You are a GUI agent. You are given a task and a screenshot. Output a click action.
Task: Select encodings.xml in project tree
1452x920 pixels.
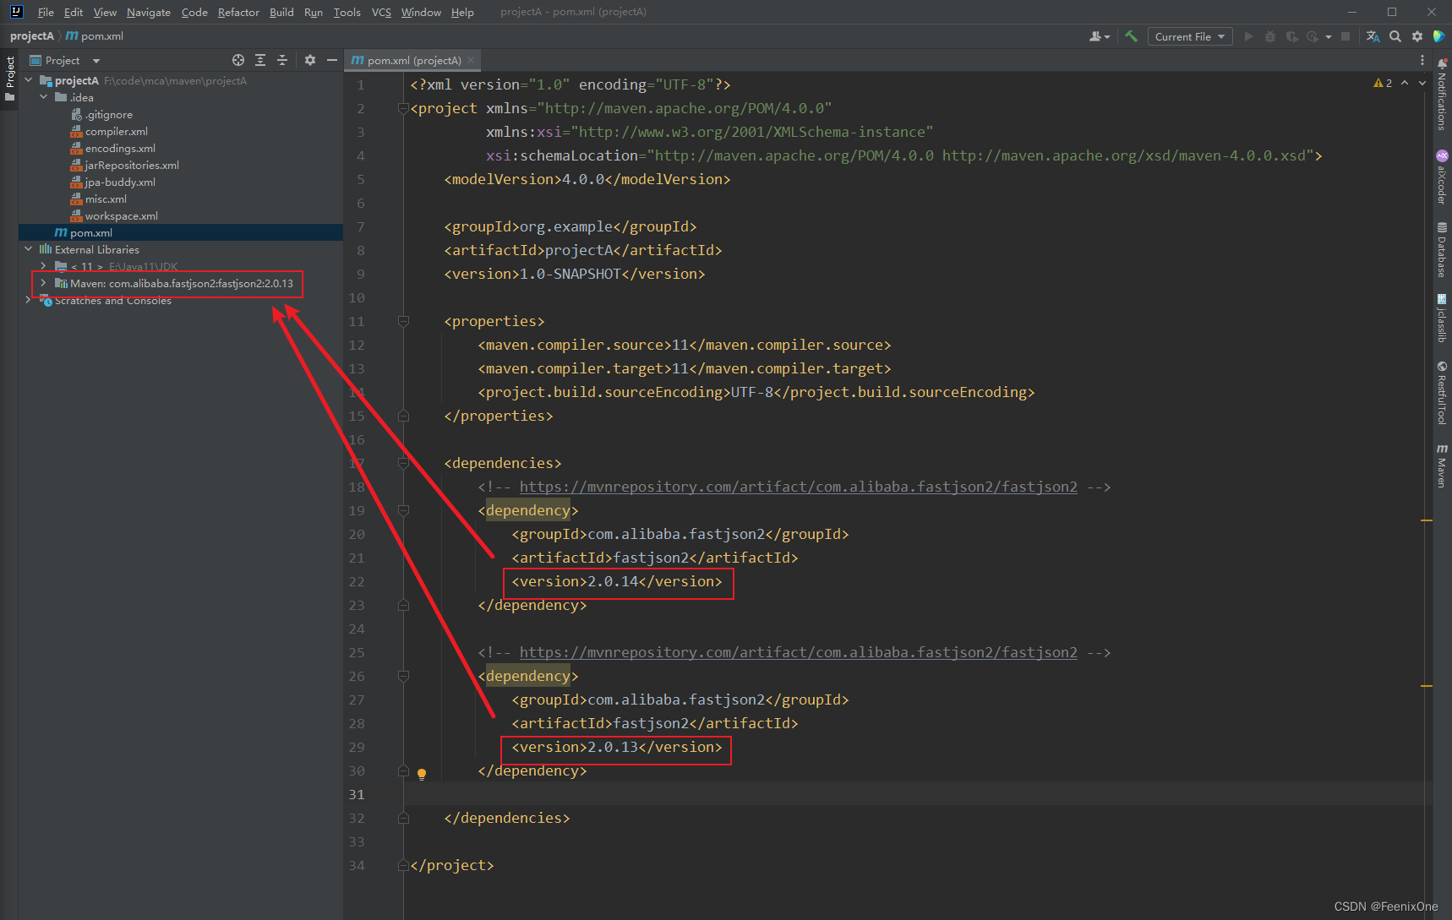pyautogui.click(x=120, y=148)
